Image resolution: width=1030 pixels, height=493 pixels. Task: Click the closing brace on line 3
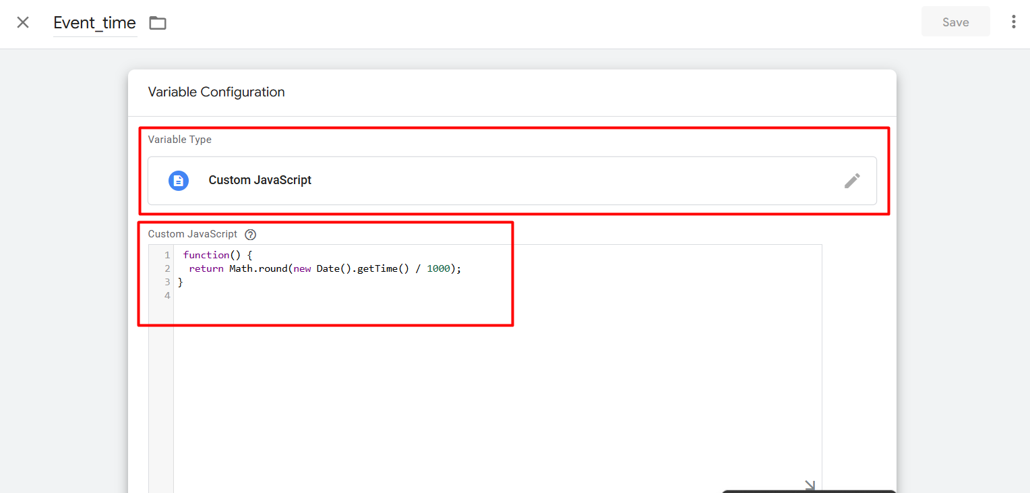(181, 282)
